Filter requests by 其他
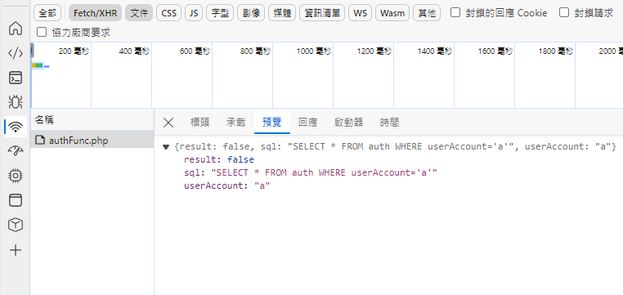623x295 pixels. (x=427, y=13)
